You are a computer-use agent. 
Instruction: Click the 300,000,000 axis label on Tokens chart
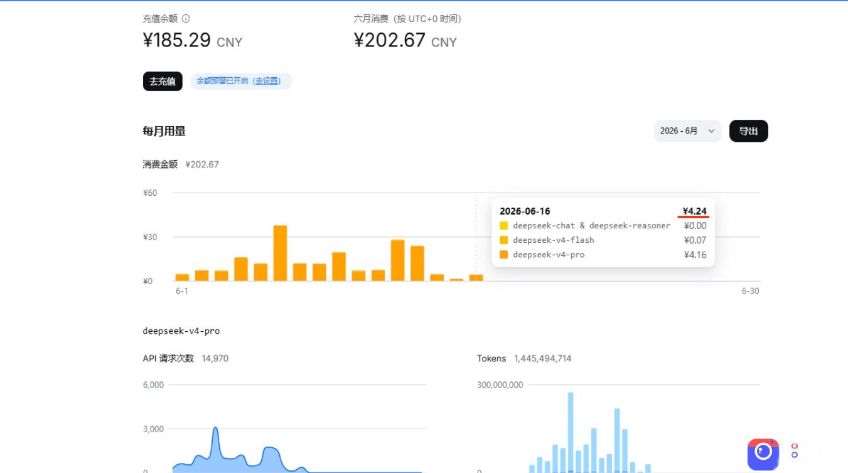[x=500, y=385]
